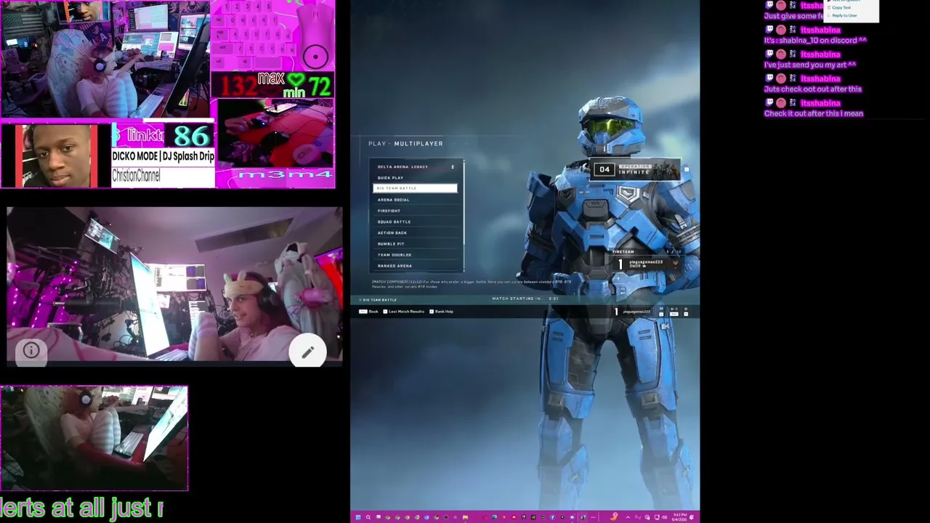Open Operation Infinite banner
This screenshot has width=930, height=523.
636,170
